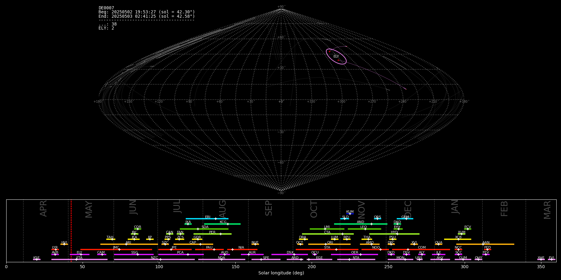The height and width of the screenshot is (280, 561).
Task: Select the ERI shower bar
Action: click(207, 219)
